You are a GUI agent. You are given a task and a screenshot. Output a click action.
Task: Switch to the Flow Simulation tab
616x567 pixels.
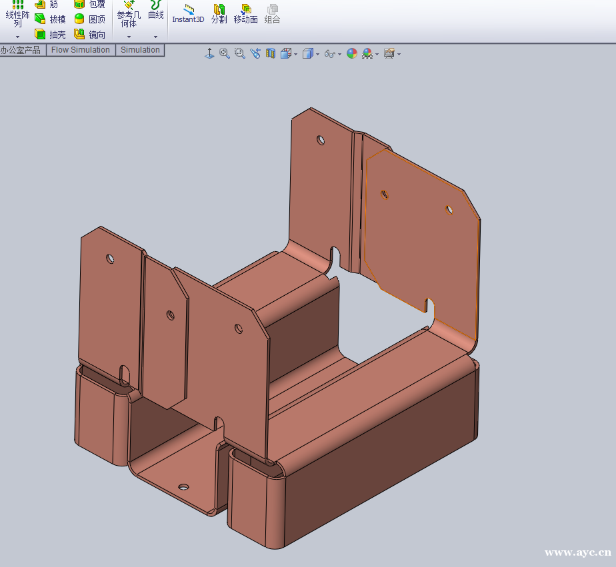point(81,50)
